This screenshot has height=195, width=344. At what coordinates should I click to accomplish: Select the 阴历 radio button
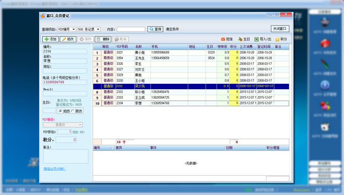click(x=73, y=111)
